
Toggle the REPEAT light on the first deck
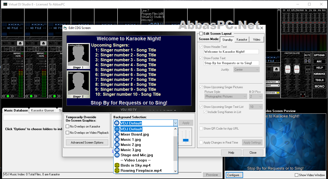(22, 54)
